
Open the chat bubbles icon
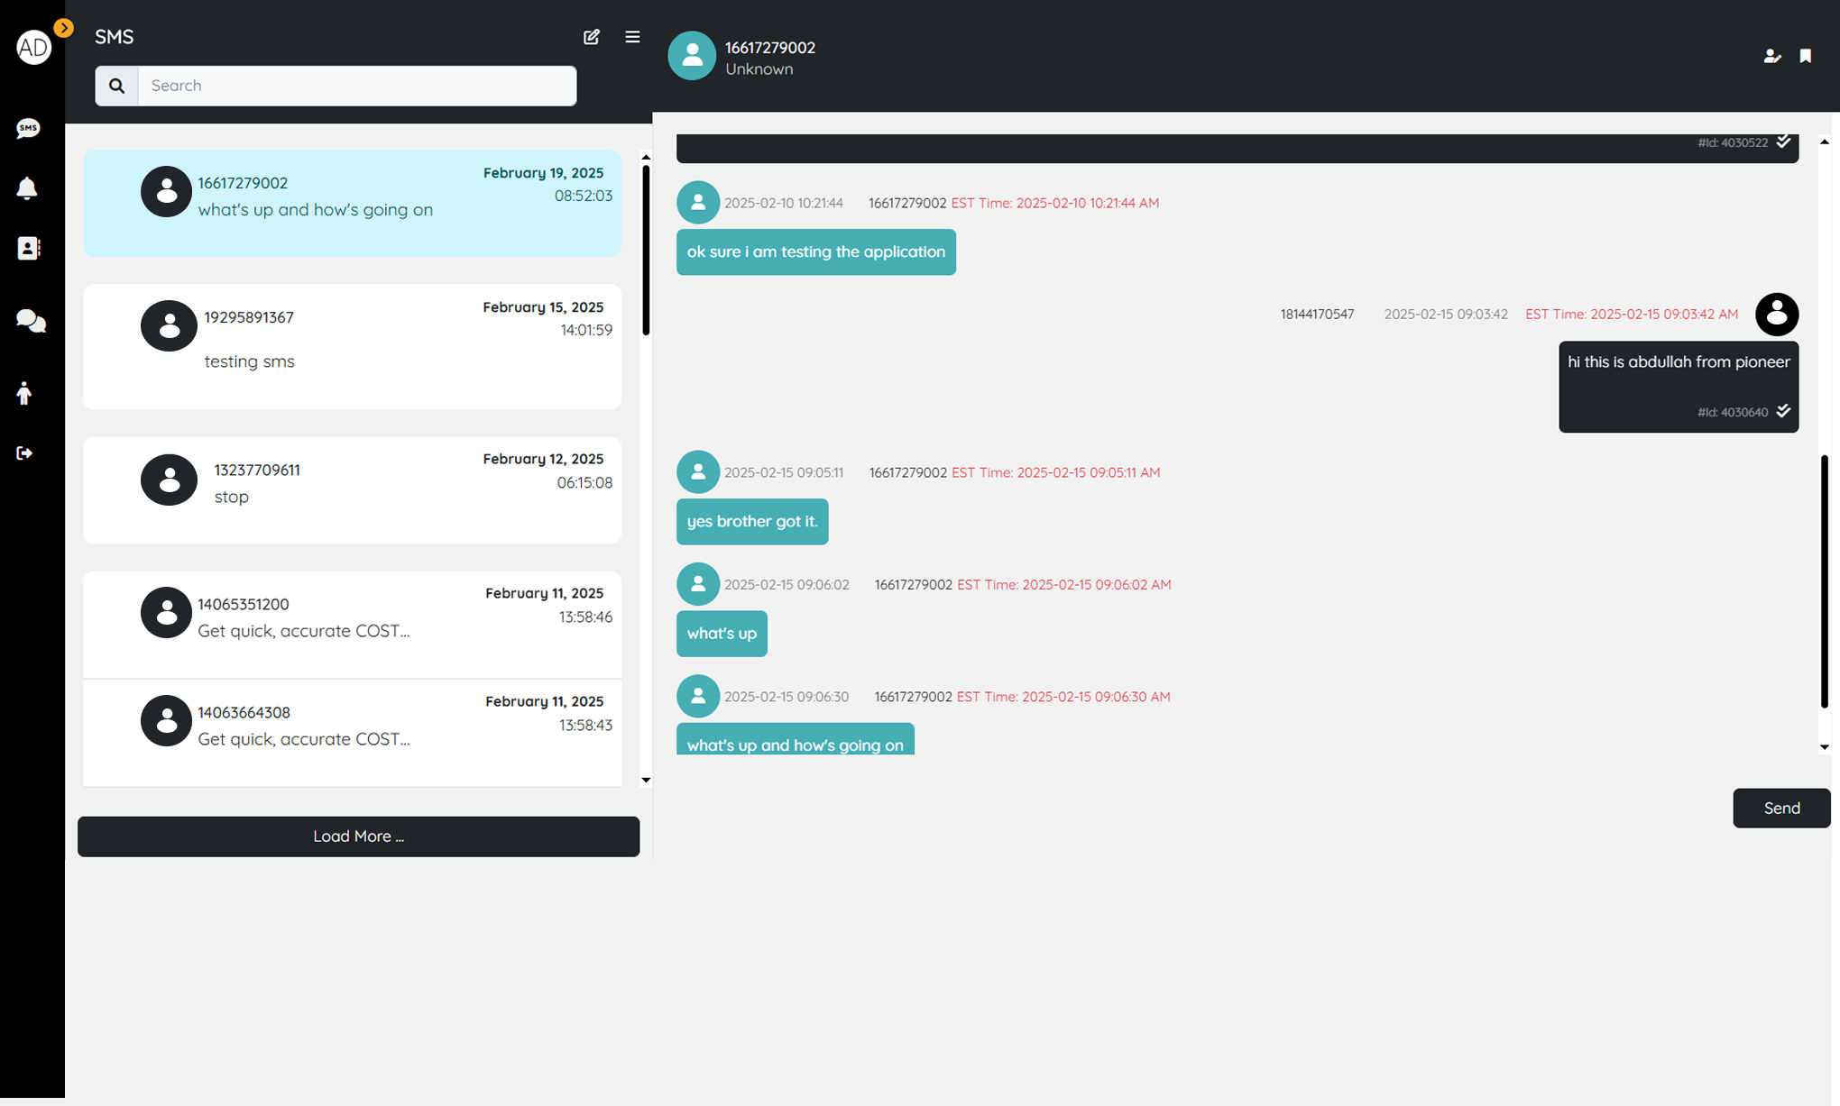pos(31,321)
